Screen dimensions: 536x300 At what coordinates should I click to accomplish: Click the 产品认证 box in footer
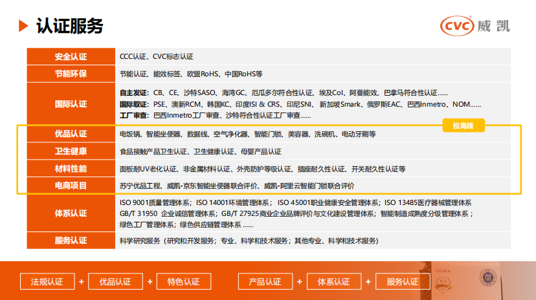tap(265, 281)
